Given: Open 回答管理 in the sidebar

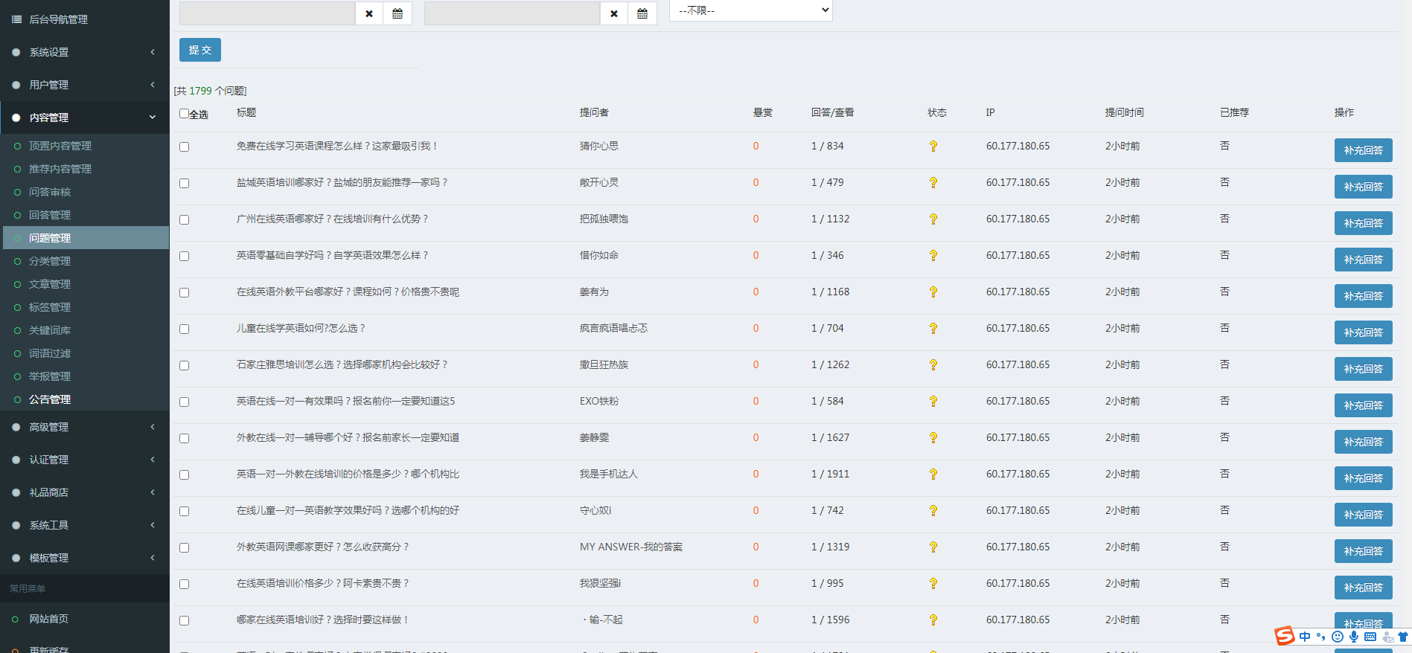Looking at the screenshot, I should pos(50,215).
